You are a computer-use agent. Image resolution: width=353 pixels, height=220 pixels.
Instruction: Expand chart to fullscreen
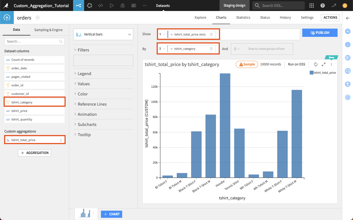pyautogui.click(x=324, y=64)
